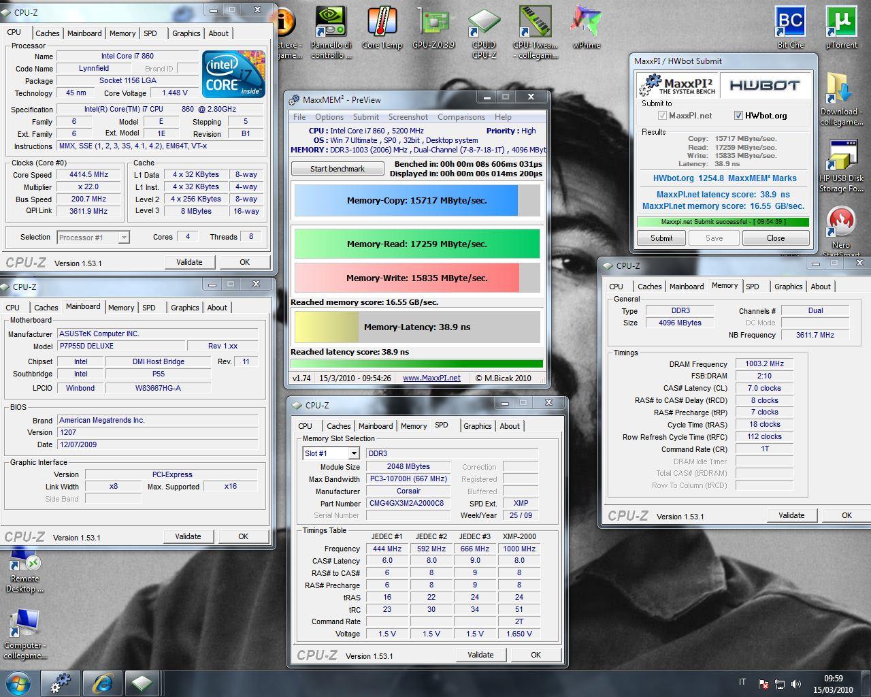Screen dimensions: 871x697
Task: Launch the Nero StartSmart desktop icon
Action: 841,231
